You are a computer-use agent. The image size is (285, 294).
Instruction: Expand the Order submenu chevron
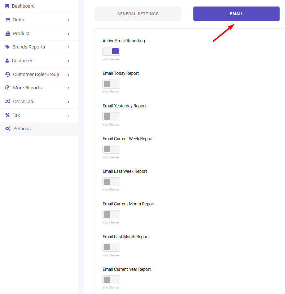(x=69, y=20)
